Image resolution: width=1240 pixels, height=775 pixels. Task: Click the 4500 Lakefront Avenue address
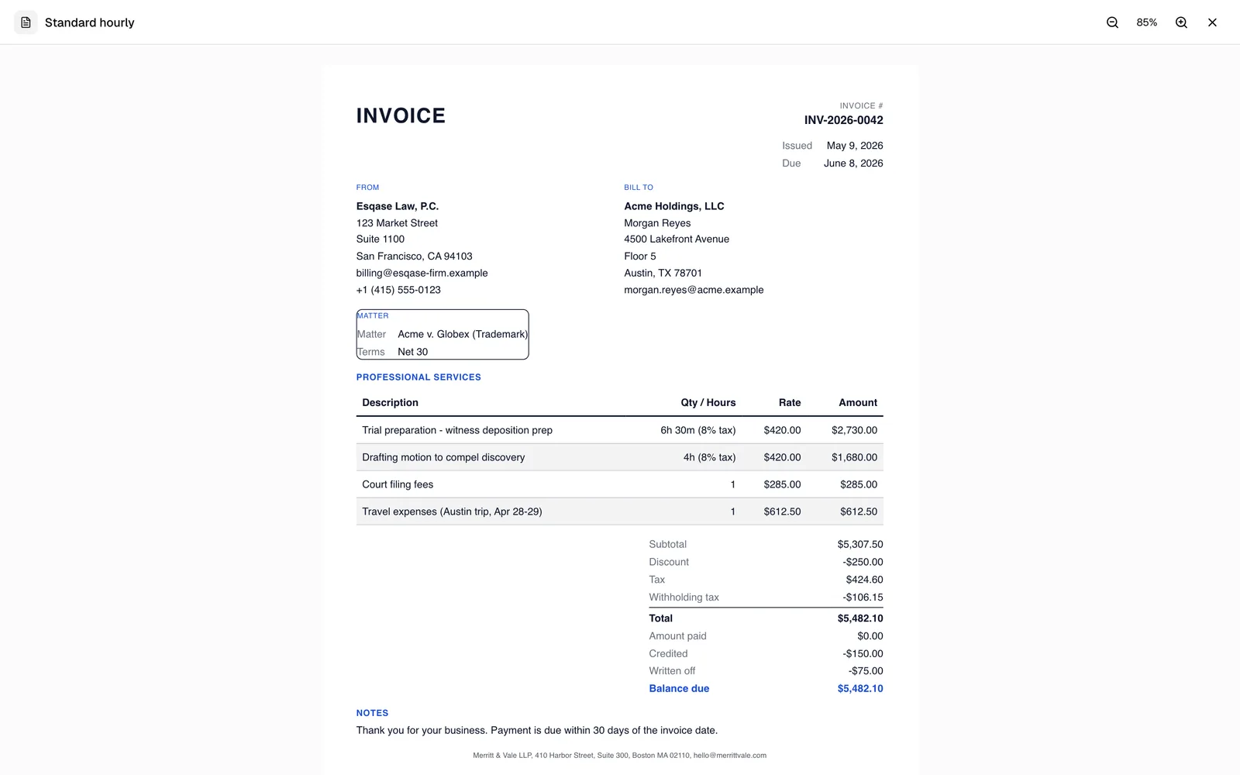click(677, 239)
